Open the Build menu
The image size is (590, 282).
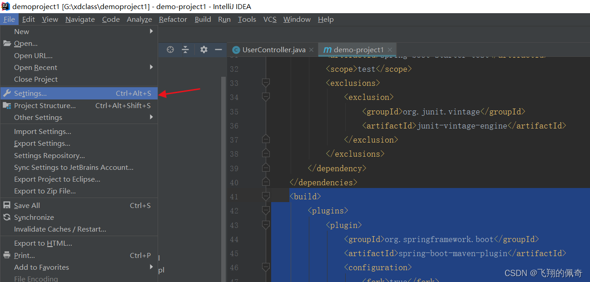[x=203, y=19]
